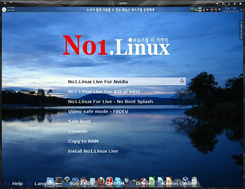245x189 pixels.
Task: Select No1.Linux For Live - No Boot Splash
Action: (x=110, y=102)
